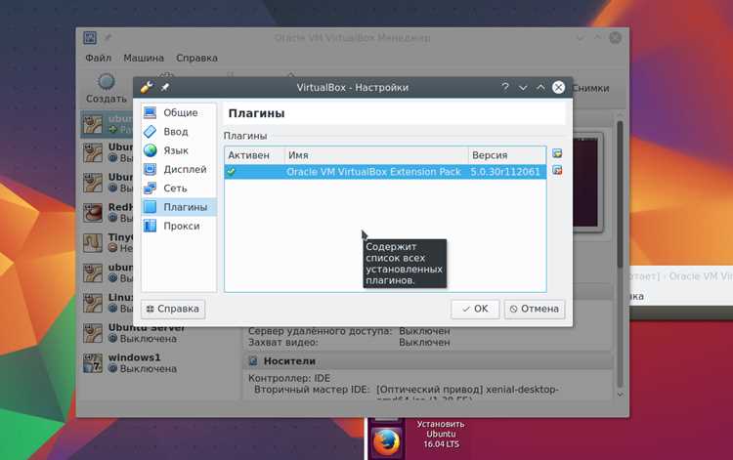Sort plugins by Имя column header
733x460 pixels.
click(x=376, y=154)
